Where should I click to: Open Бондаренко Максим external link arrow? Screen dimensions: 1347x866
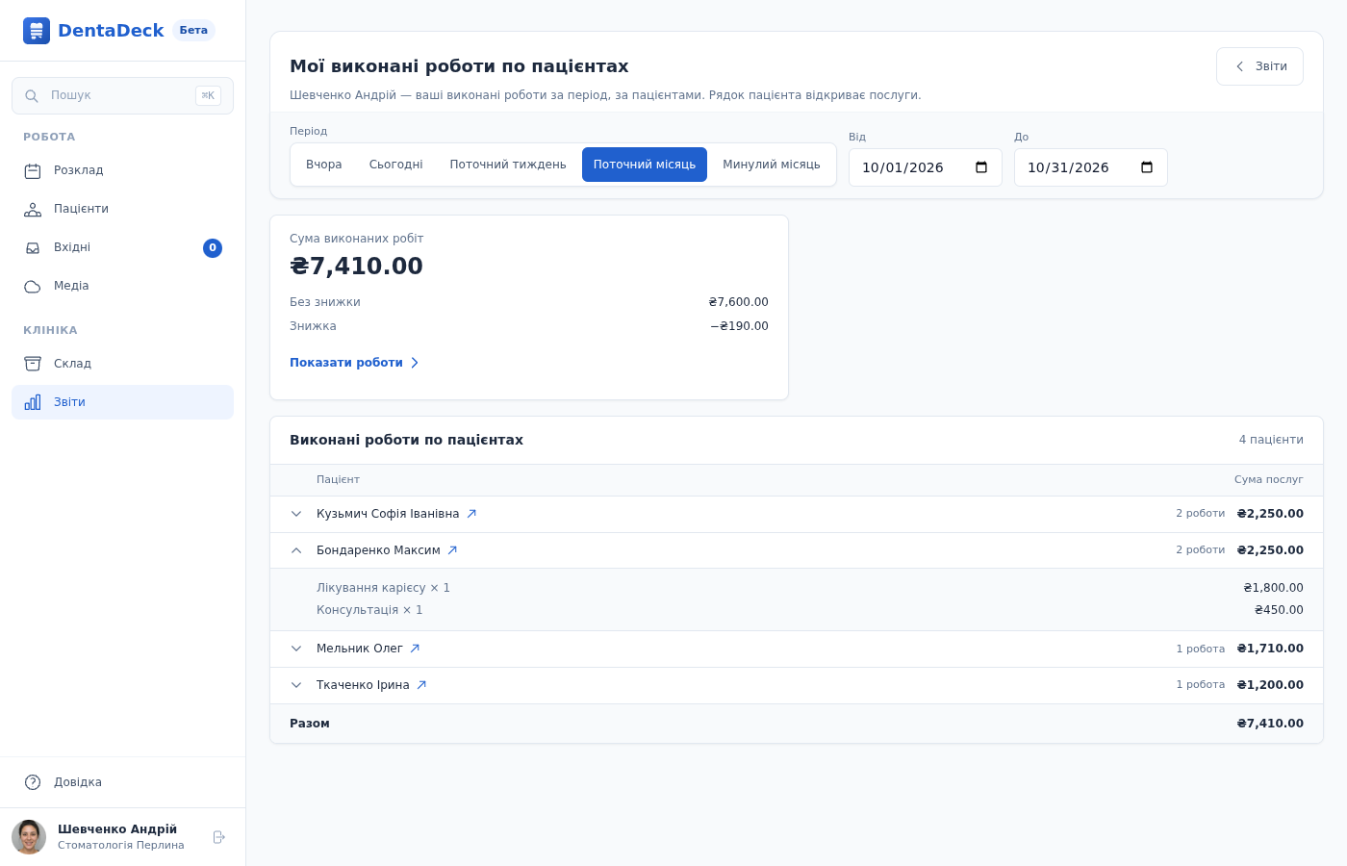(452, 550)
